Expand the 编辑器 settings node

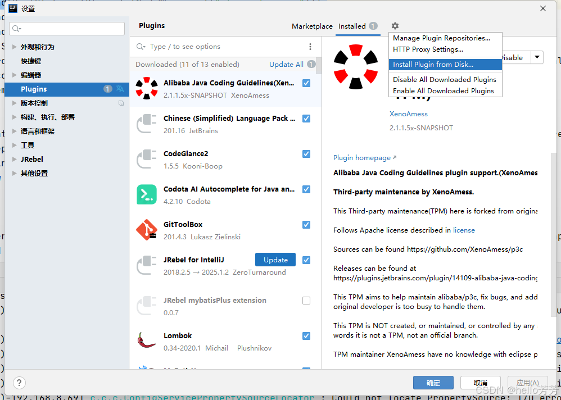tap(14, 75)
